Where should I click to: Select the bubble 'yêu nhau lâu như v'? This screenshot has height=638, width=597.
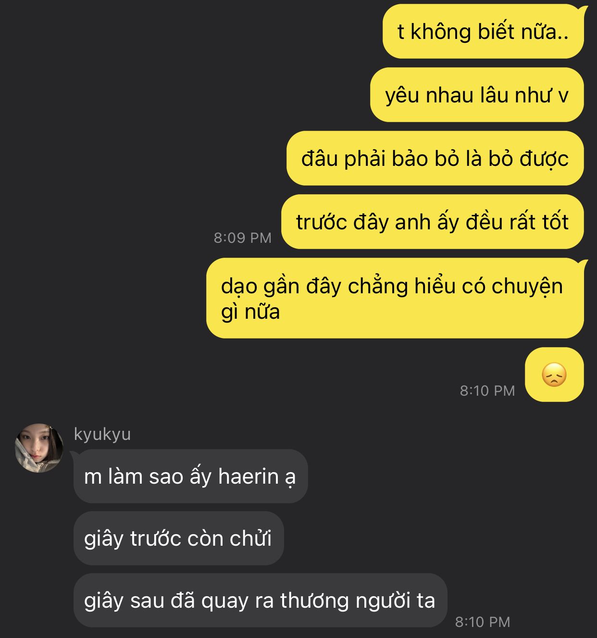(477, 95)
